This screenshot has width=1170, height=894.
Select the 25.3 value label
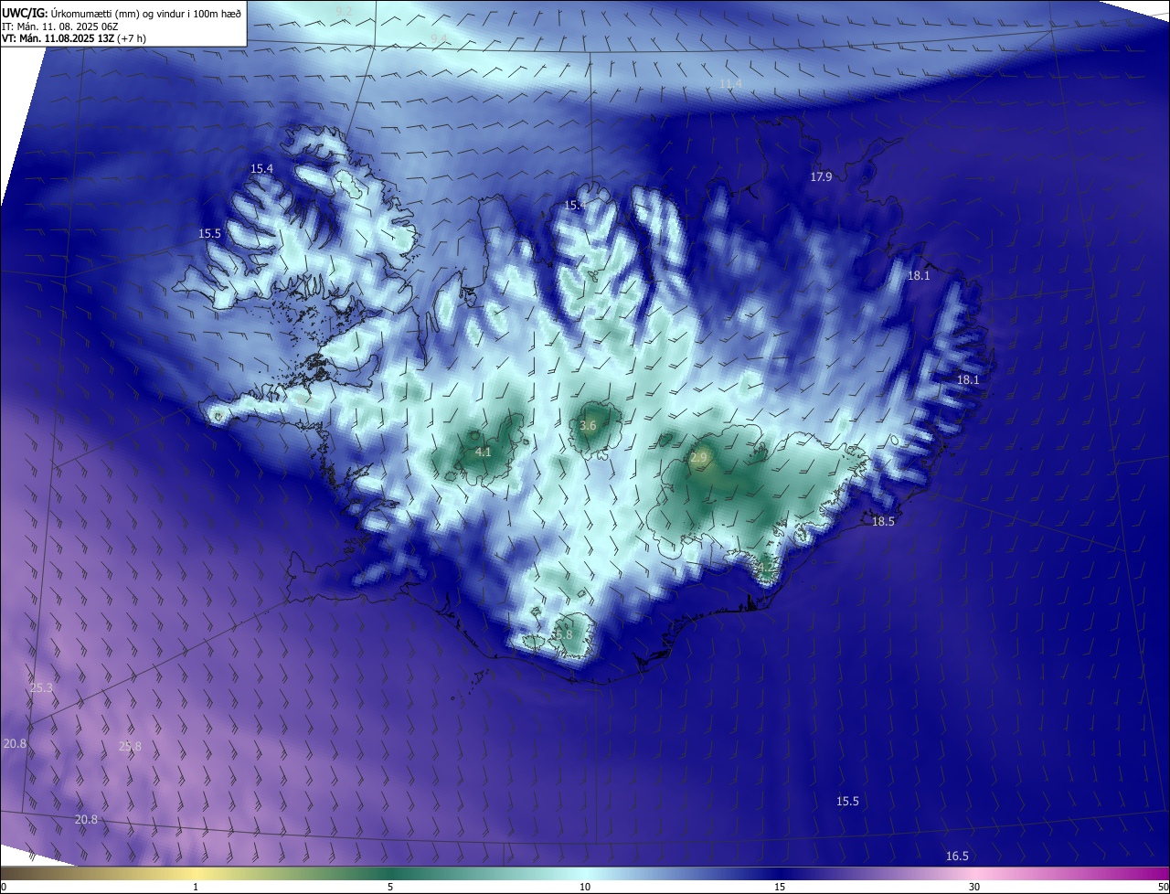(41, 687)
